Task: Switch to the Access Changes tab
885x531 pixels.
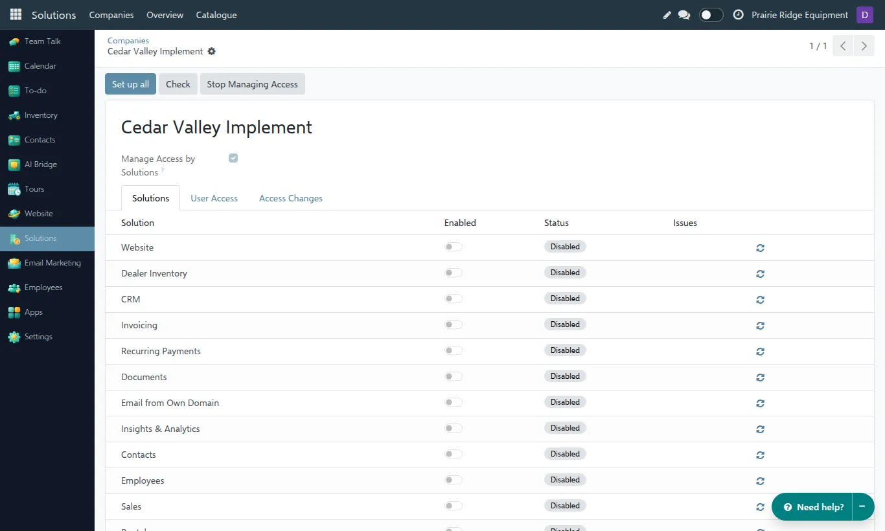Action: [291, 198]
